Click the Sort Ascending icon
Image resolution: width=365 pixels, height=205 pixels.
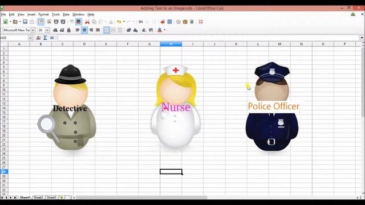click(x=147, y=22)
